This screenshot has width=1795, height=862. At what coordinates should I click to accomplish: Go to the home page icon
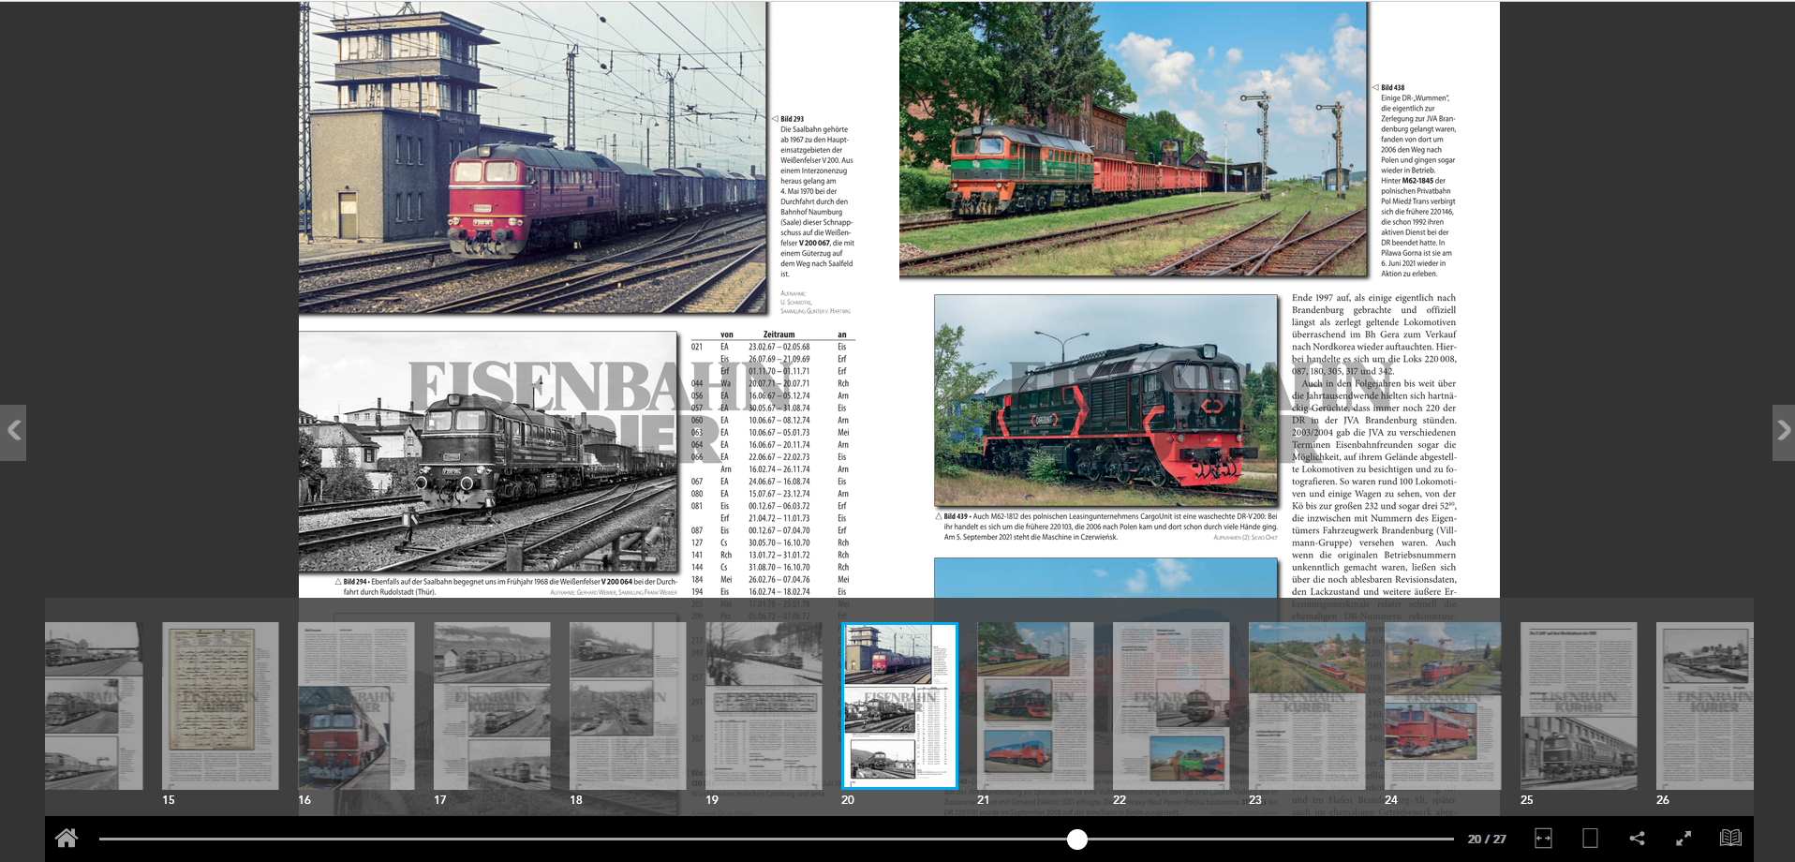66,838
